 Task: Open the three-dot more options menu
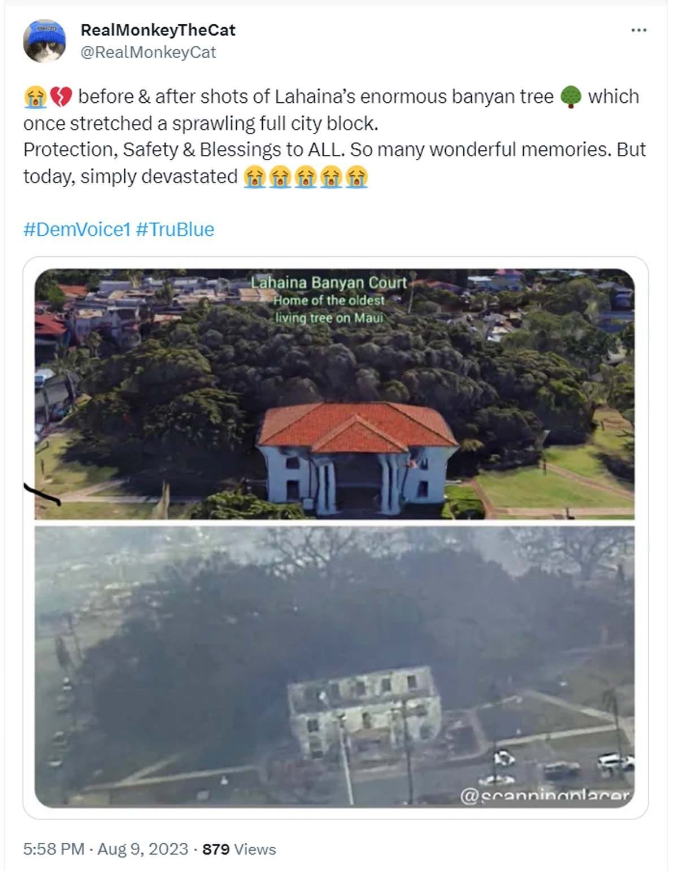coord(638,30)
